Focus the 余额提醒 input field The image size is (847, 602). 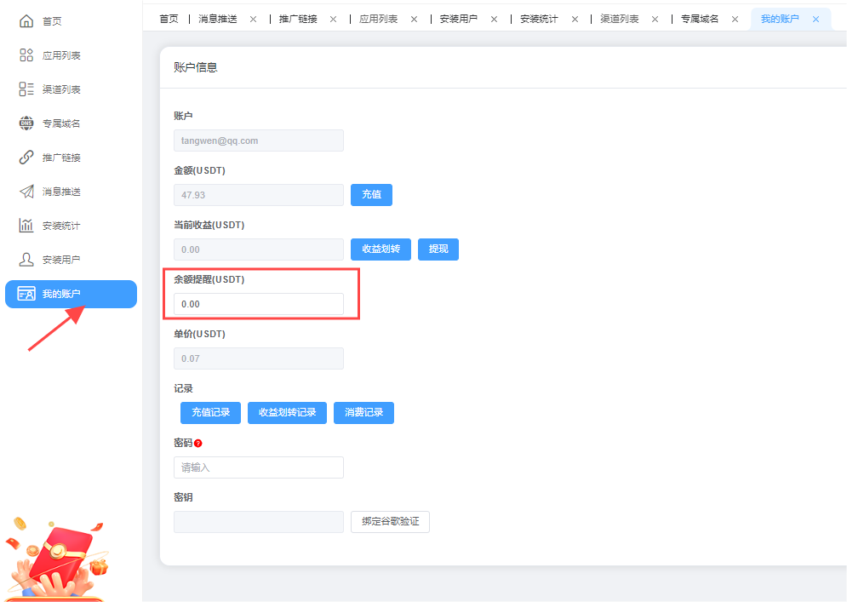tap(259, 304)
